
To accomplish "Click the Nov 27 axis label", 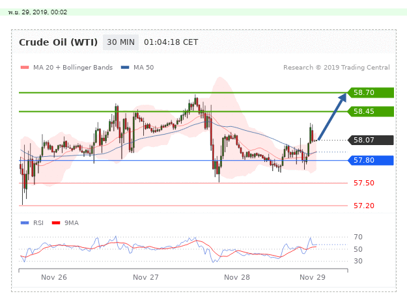I will (146, 277).
